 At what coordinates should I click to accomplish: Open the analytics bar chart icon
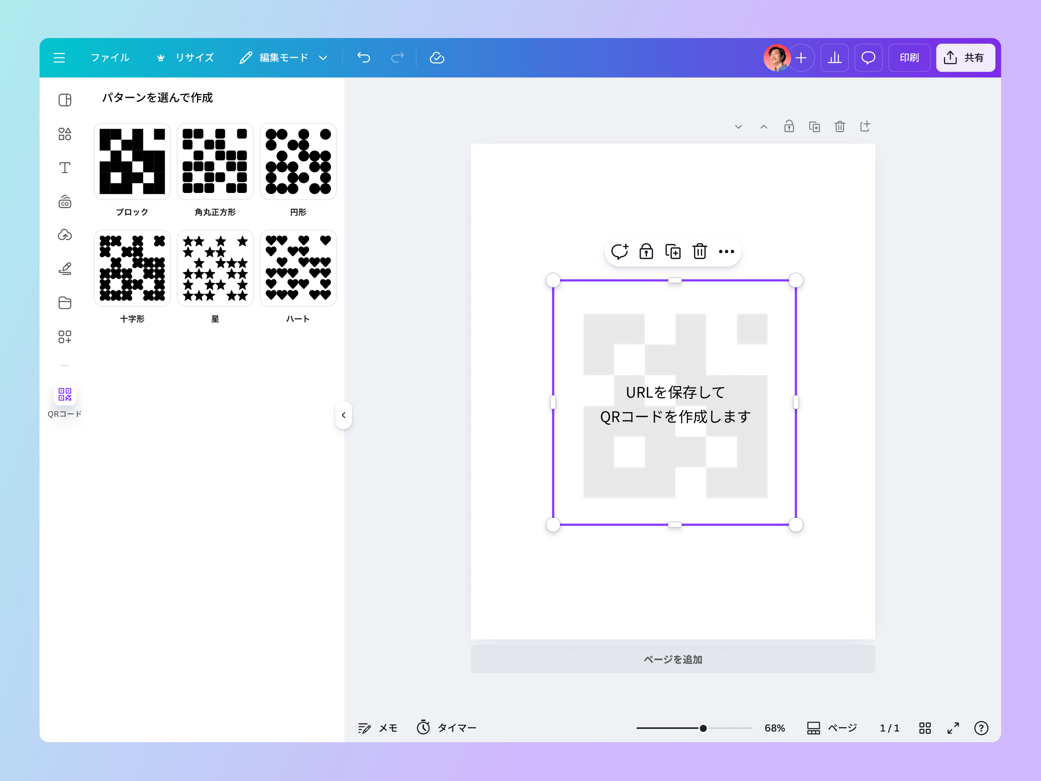(x=835, y=58)
